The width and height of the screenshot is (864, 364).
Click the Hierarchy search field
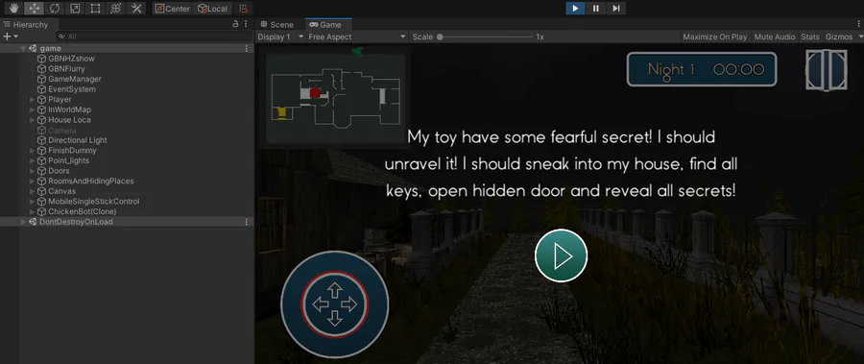154,36
